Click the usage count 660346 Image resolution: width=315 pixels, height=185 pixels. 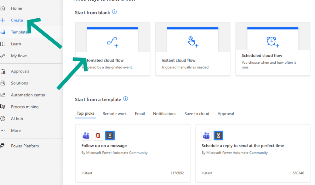pos(298,173)
